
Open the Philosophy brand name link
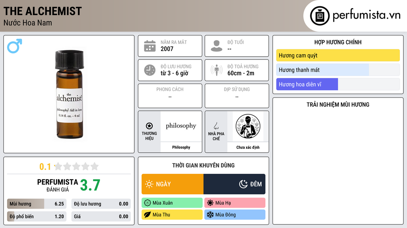pos(181,147)
